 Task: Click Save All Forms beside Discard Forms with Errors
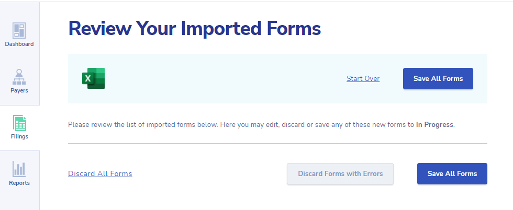click(452, 174)
